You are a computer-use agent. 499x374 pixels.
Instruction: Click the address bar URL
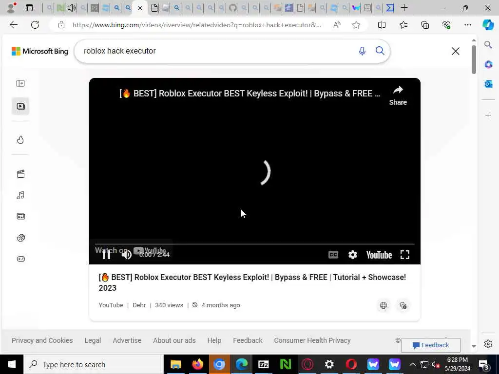(197, 25)
